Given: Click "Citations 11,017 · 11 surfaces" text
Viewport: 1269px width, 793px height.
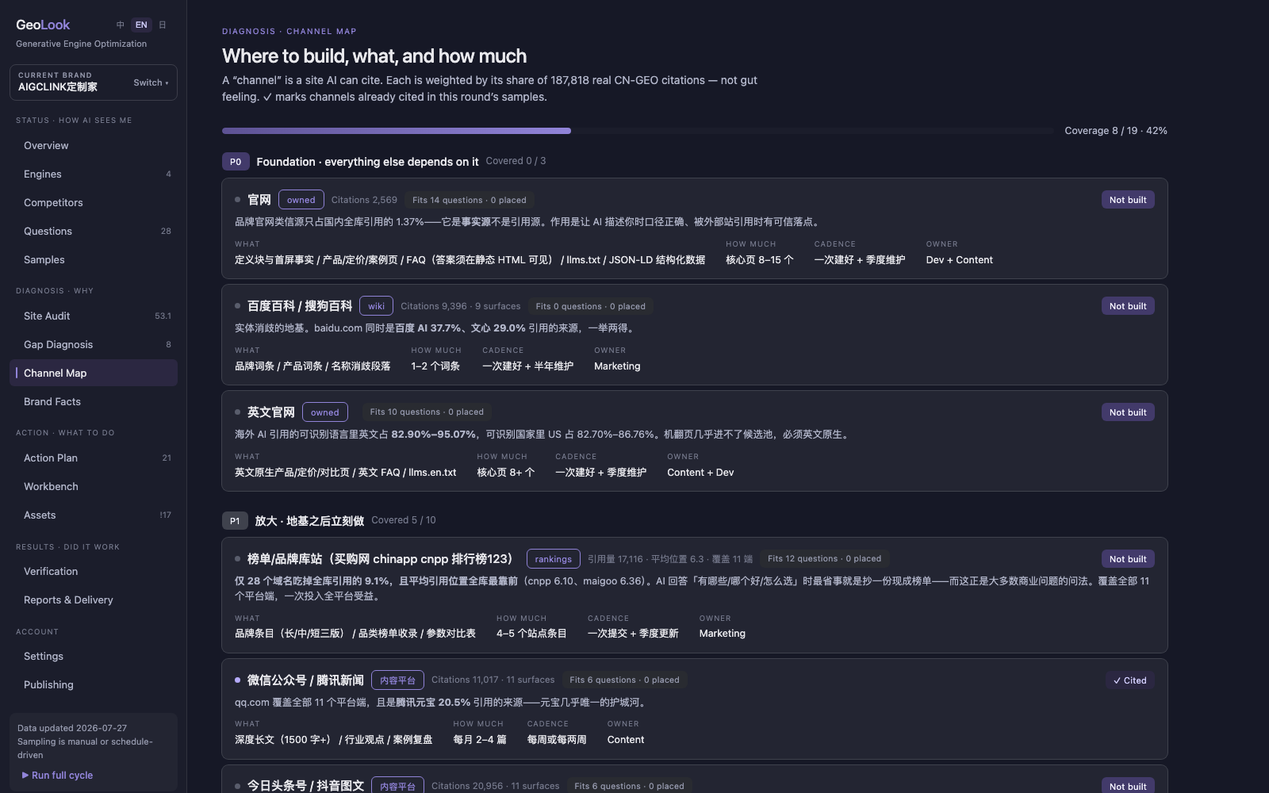Looking at the screenshot, I should (493, 680).
